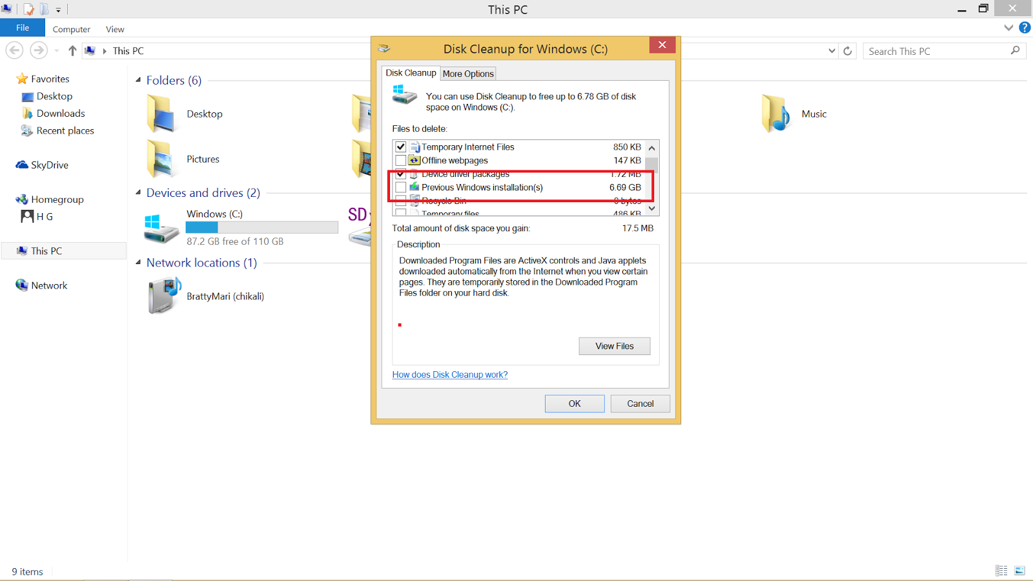Click the Help question mark icon

click(x=1025, y=27)
